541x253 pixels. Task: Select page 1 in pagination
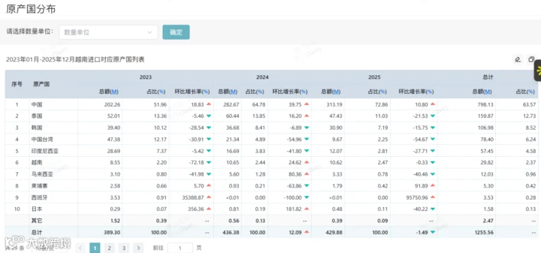point(95,248)
